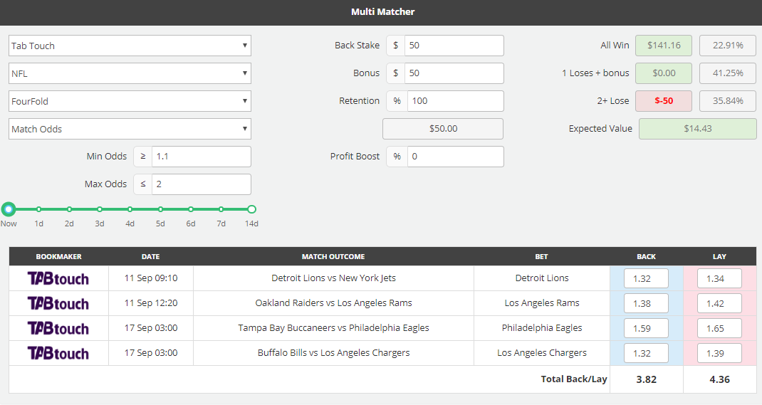Click lay odds 1.65 for Philadelphia Eagles

click(720, 328)
